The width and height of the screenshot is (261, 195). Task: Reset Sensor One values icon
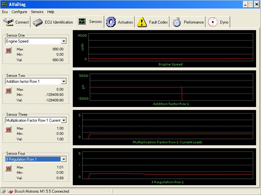click(x=9, y=50)
